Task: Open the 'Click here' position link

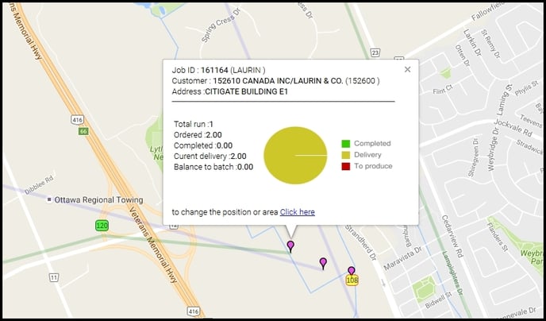Action: point(298,212)
